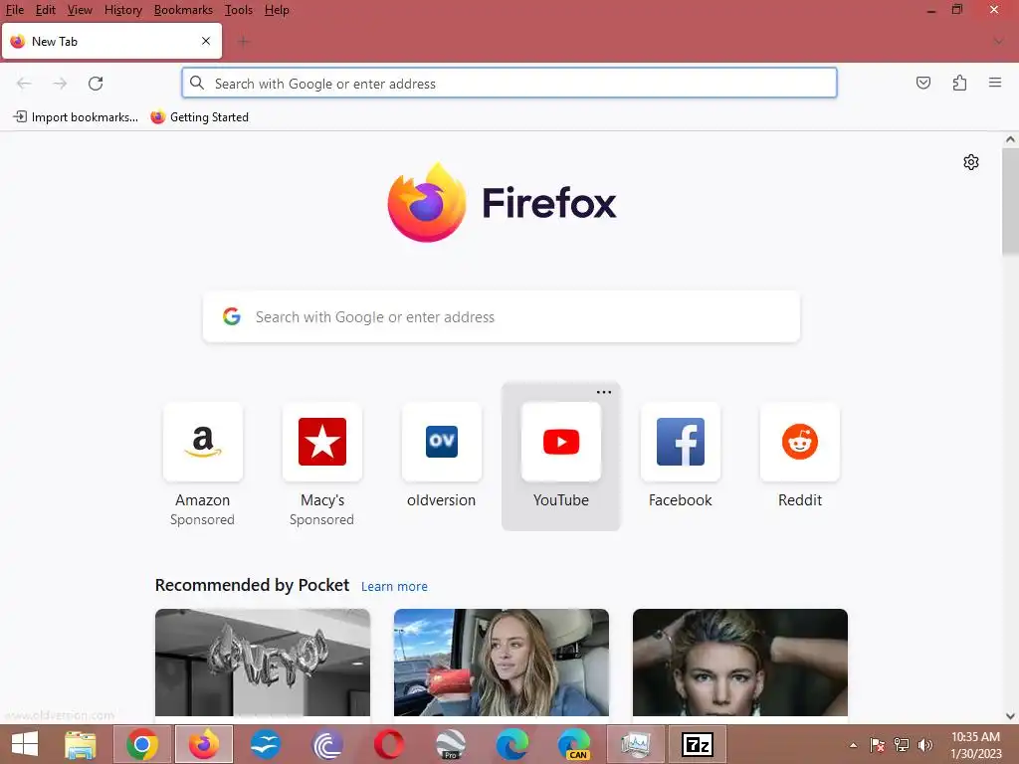Open the oldversion shortcut tile
This screenshot has height=764, width=1019.
tap(441, 442)
